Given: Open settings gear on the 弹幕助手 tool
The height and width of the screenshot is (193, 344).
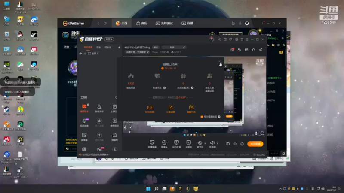Looking at the screenshot, I should 88,105.
